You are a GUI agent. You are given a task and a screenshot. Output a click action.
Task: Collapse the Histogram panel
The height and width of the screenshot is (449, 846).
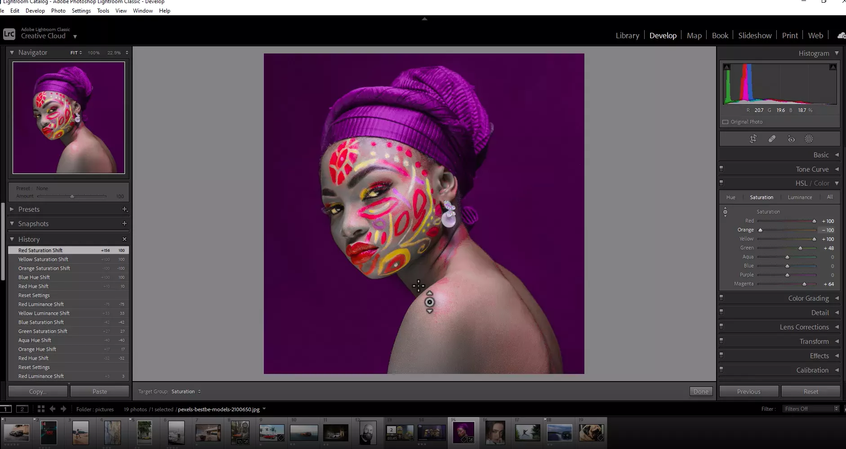pyautogui.click(x=837, y=53)
